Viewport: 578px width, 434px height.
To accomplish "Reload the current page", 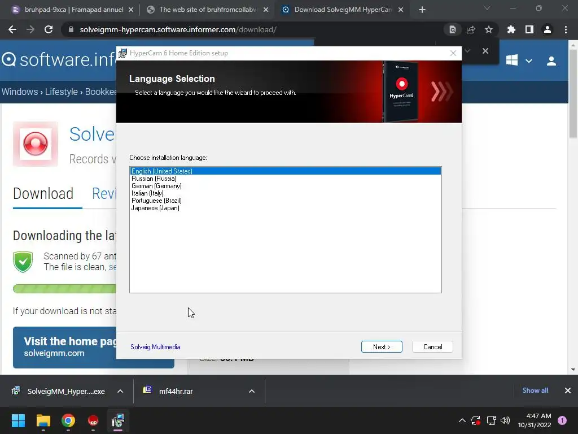I will point(49,29).
